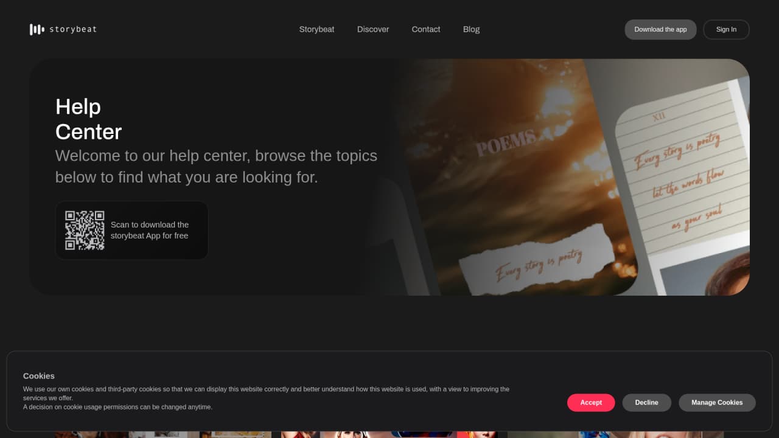Go to the Discover page

point(373,29)
